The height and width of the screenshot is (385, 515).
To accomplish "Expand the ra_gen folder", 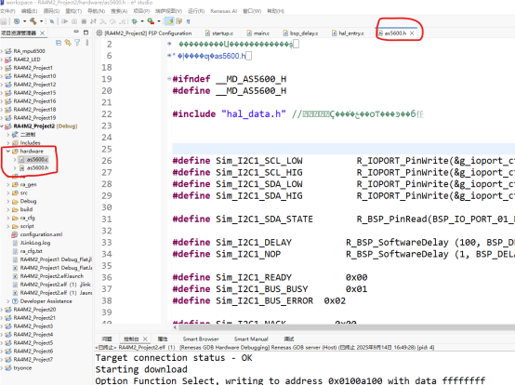I will pyautogui.click(x=8, y=185).
